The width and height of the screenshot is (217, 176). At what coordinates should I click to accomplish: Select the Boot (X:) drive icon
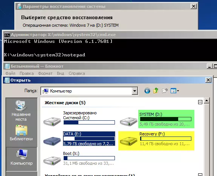(52, 161)
